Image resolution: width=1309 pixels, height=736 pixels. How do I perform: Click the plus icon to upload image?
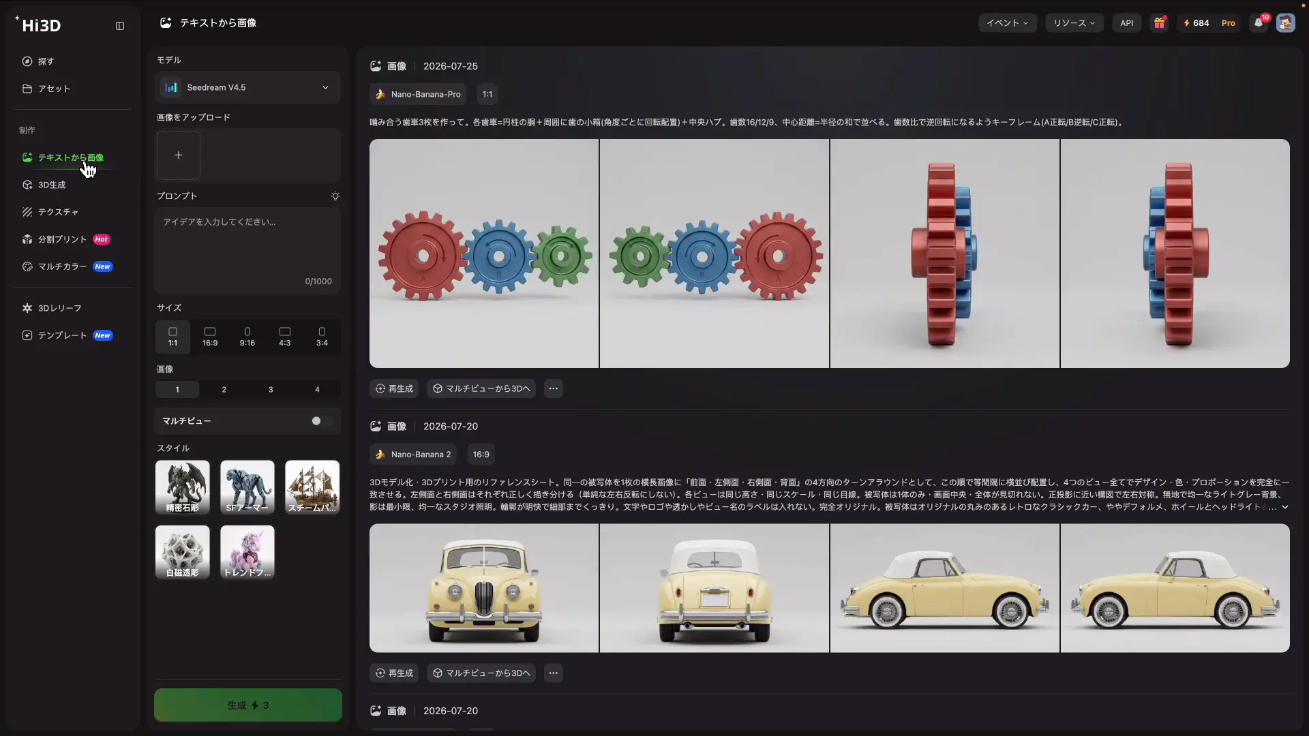[179, 155]
